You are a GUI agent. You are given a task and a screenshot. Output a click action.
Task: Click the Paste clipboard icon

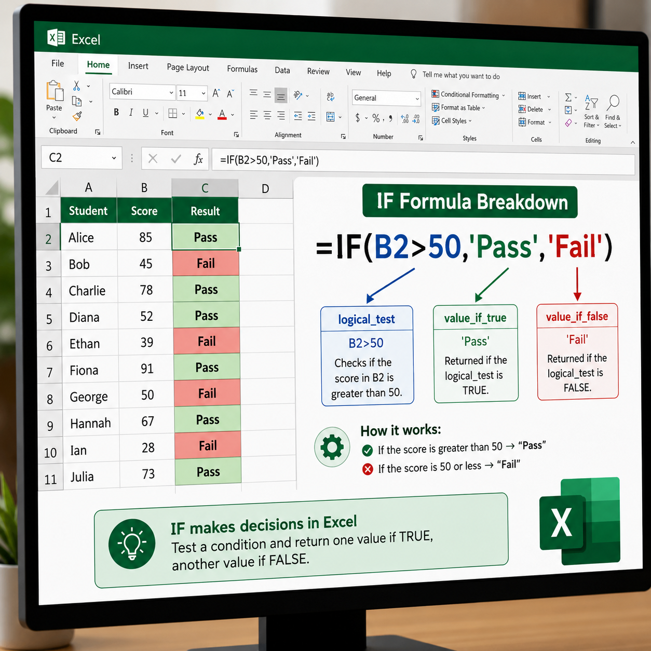(55, 91)
